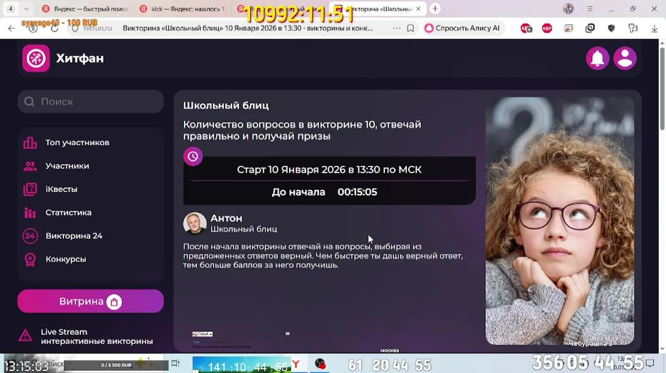
Task: Open the taskbar notification center icon
Action: 649,364
